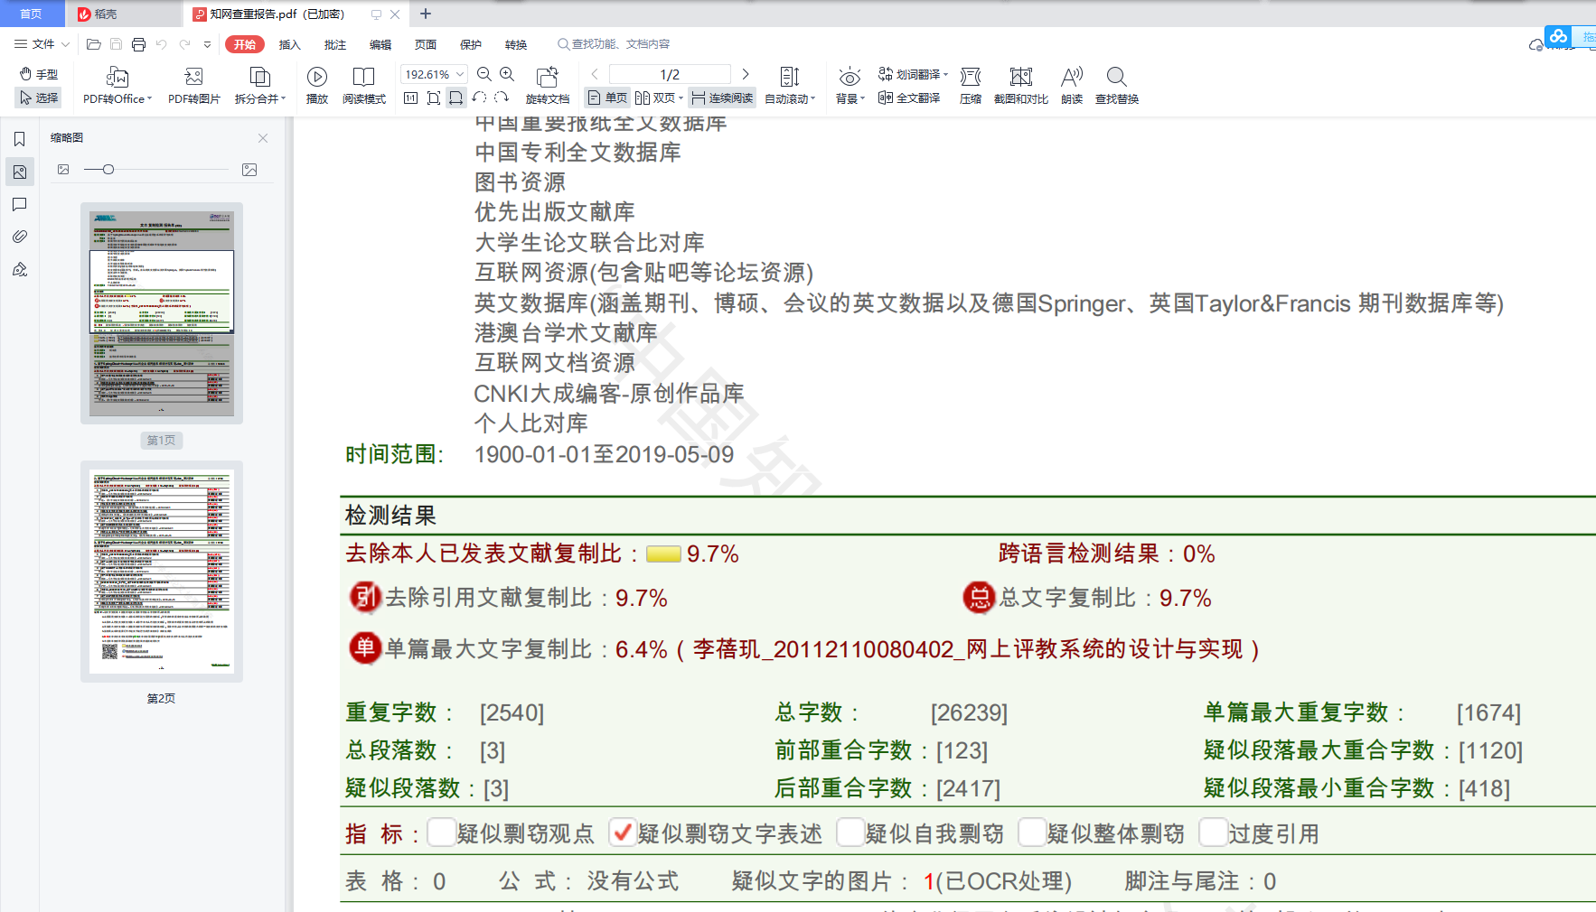
Task: Open the 页面 ribbon tab
Action: tap(426, 44)
